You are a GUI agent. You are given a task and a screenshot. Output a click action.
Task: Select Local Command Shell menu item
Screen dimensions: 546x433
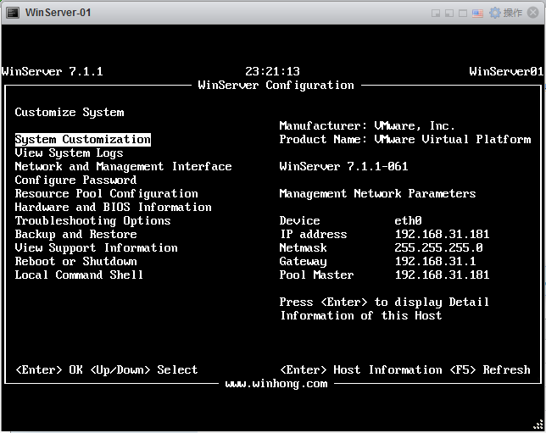[79, 275]
